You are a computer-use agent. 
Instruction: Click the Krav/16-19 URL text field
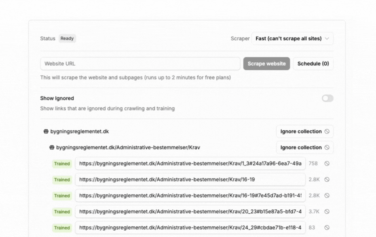tap(190, 179)
